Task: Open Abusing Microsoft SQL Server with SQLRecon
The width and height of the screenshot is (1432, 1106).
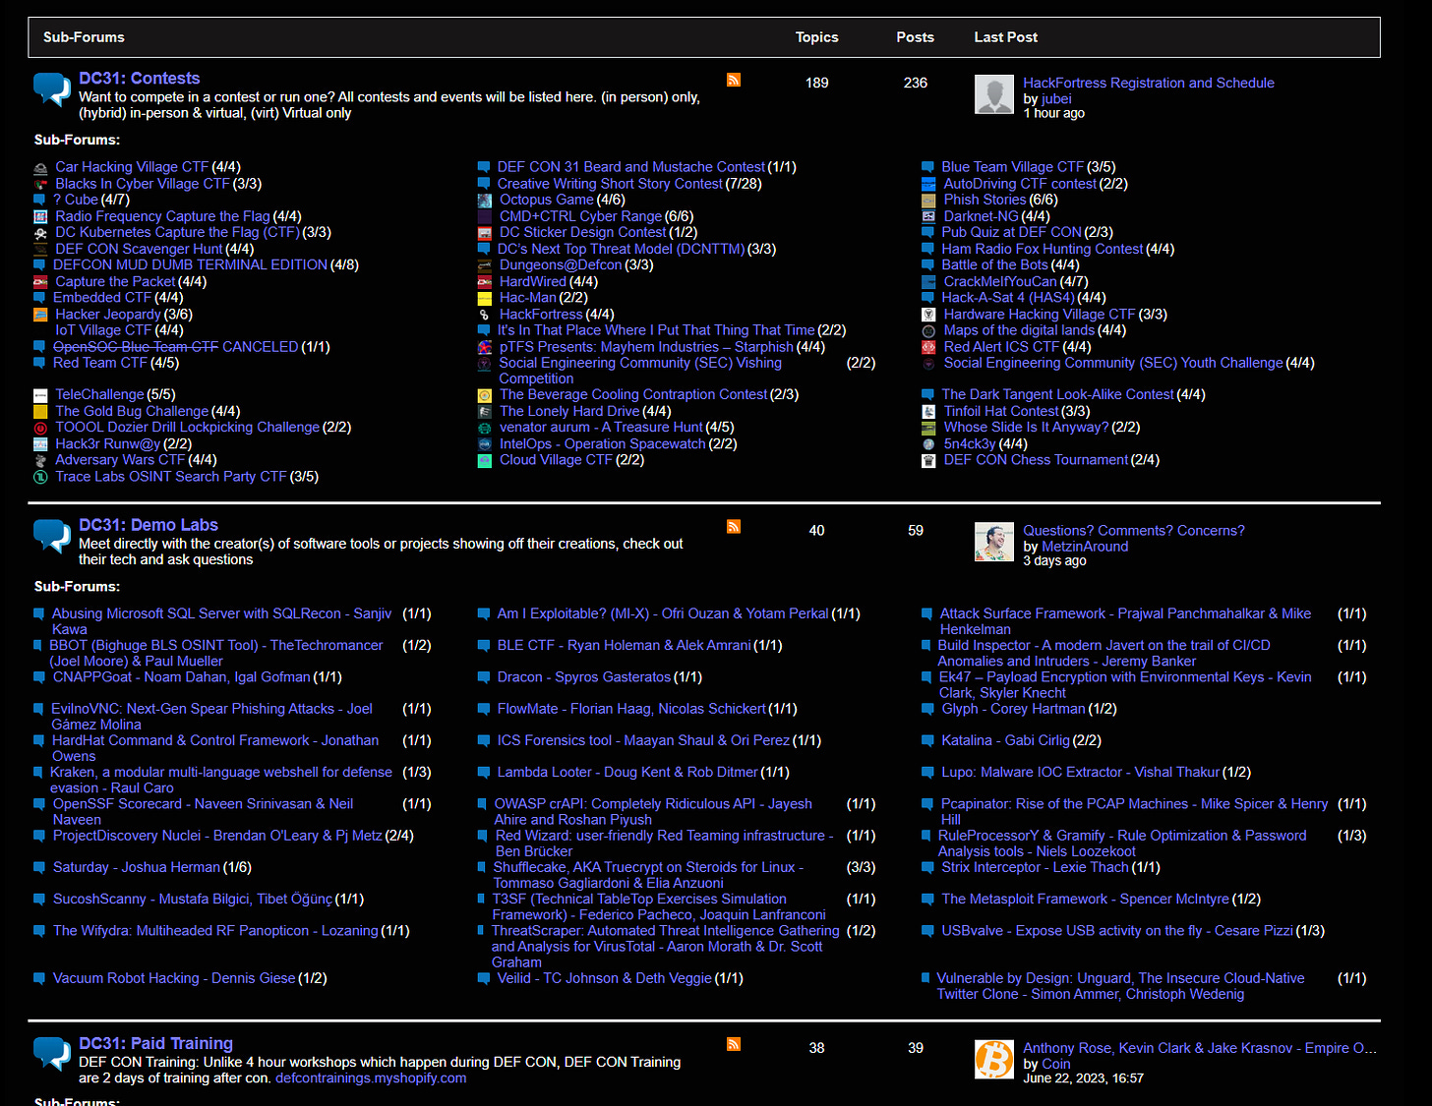Action: [x=222, y=621]
